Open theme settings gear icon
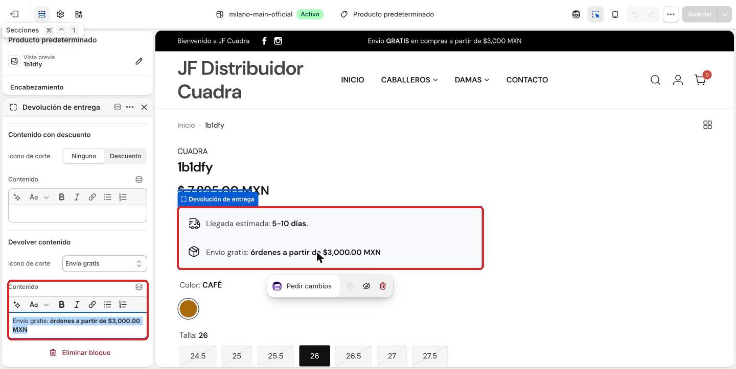Image resolution: width=736 pixels, height=369 pixels. coord(60,14)
